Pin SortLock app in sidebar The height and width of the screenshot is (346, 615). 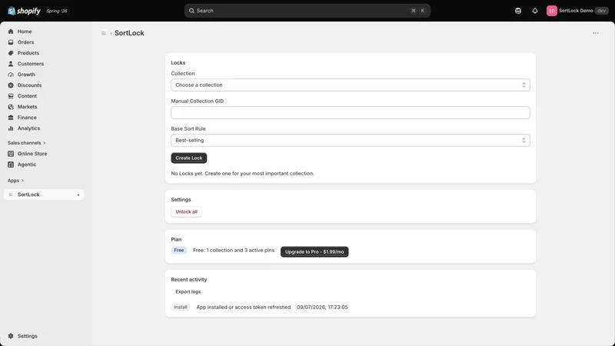pos(78,195)
